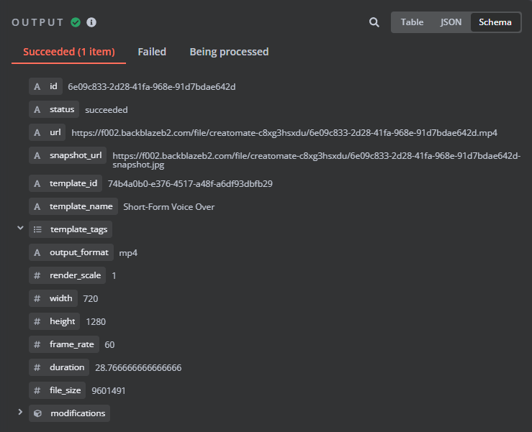The width and height of the screenshot is (532, 432).
Task: Switch output view to Table
Action: click(x=412, y=22)
